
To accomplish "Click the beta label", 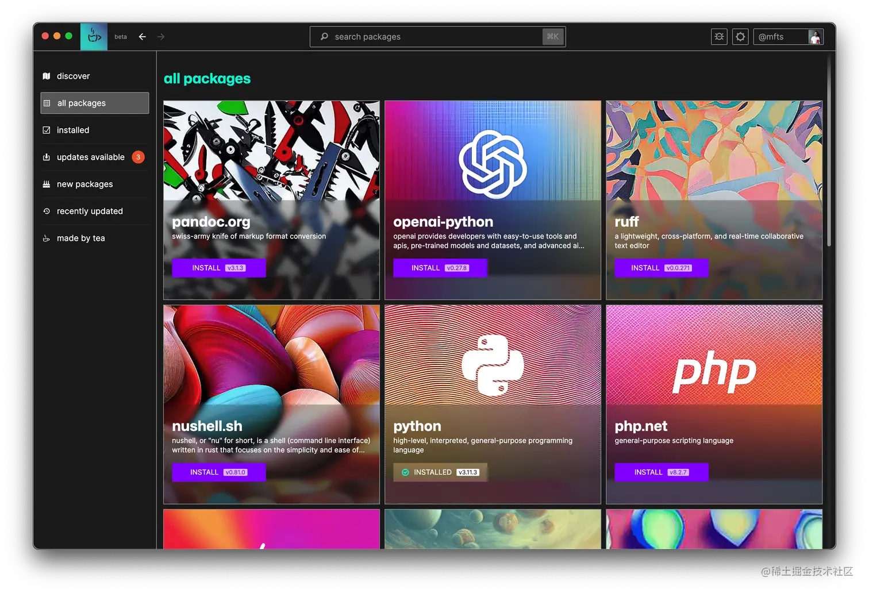I will pos(121,37).
